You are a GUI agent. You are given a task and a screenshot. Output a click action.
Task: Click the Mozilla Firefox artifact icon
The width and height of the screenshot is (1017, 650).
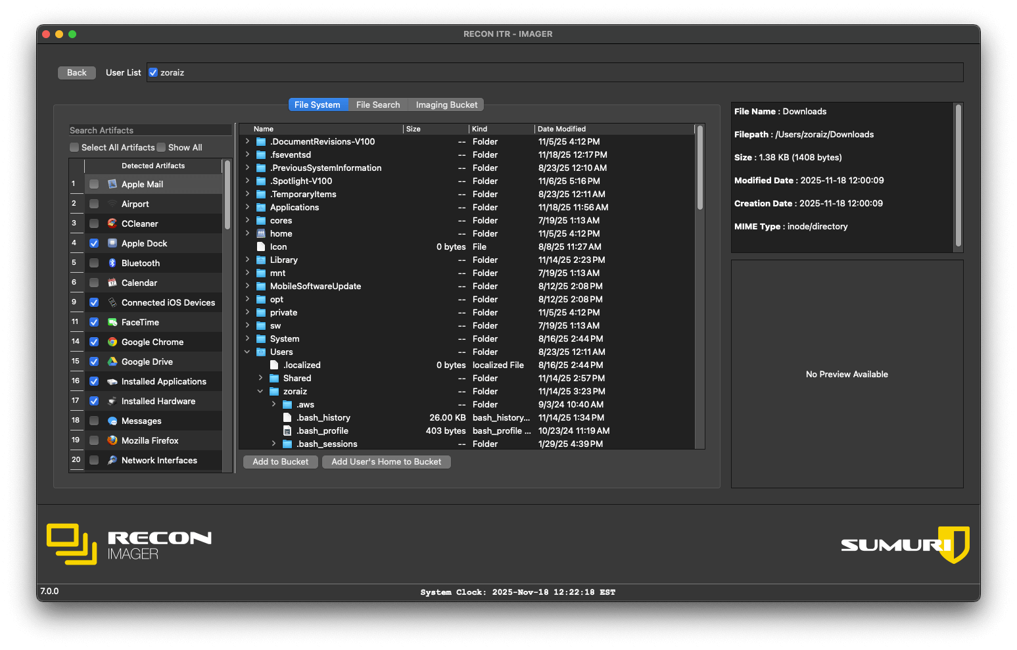tap(112, 440)
